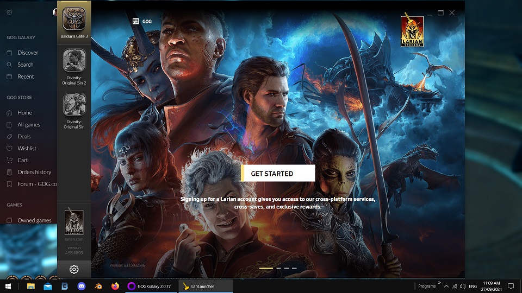Click the Larian Studios logo in launcher sidebar
This screenshot has height=293, width=522.
click(x=74, y=222)
